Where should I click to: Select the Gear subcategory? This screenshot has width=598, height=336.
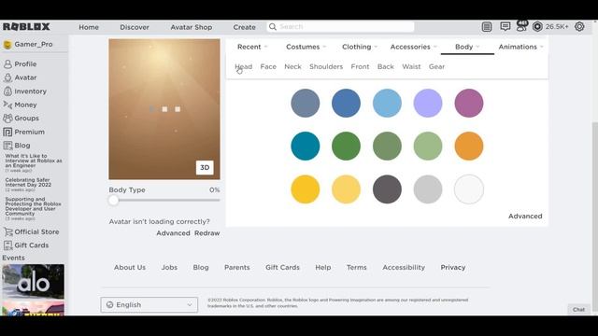(436, 66)
